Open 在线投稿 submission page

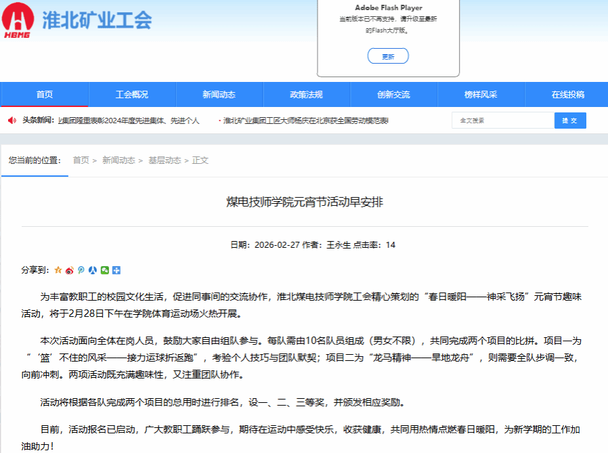tap(567, 95)
